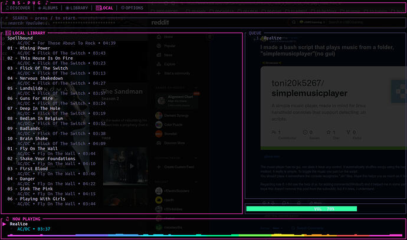Click the reddit logo in background browser
407x240 pixels.
(160, 22)
